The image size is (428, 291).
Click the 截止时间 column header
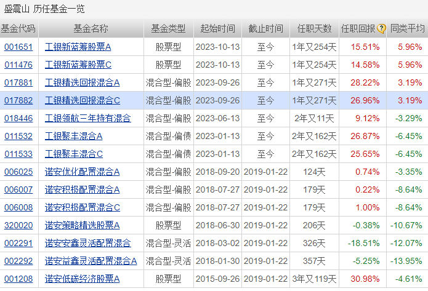265,28
